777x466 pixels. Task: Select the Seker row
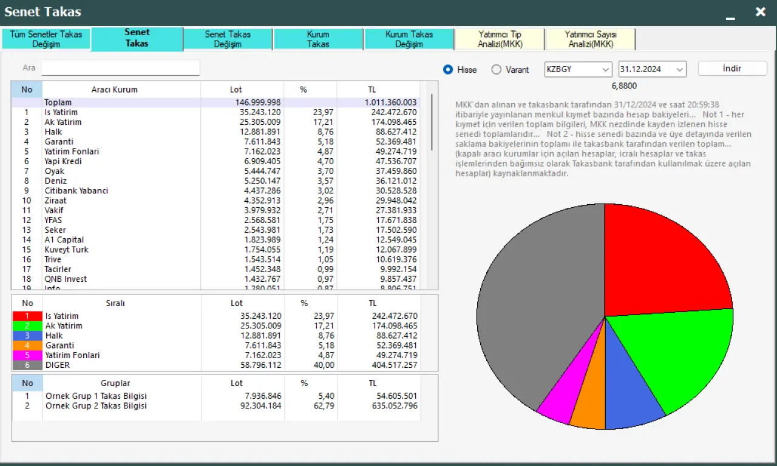tap(215, 230)
